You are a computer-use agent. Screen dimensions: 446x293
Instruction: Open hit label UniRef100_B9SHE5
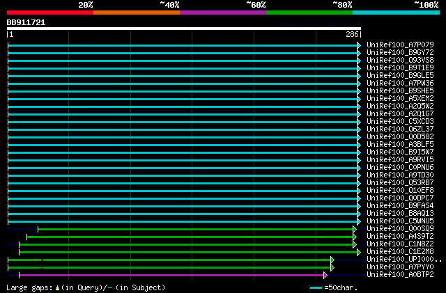coord(400,91)
